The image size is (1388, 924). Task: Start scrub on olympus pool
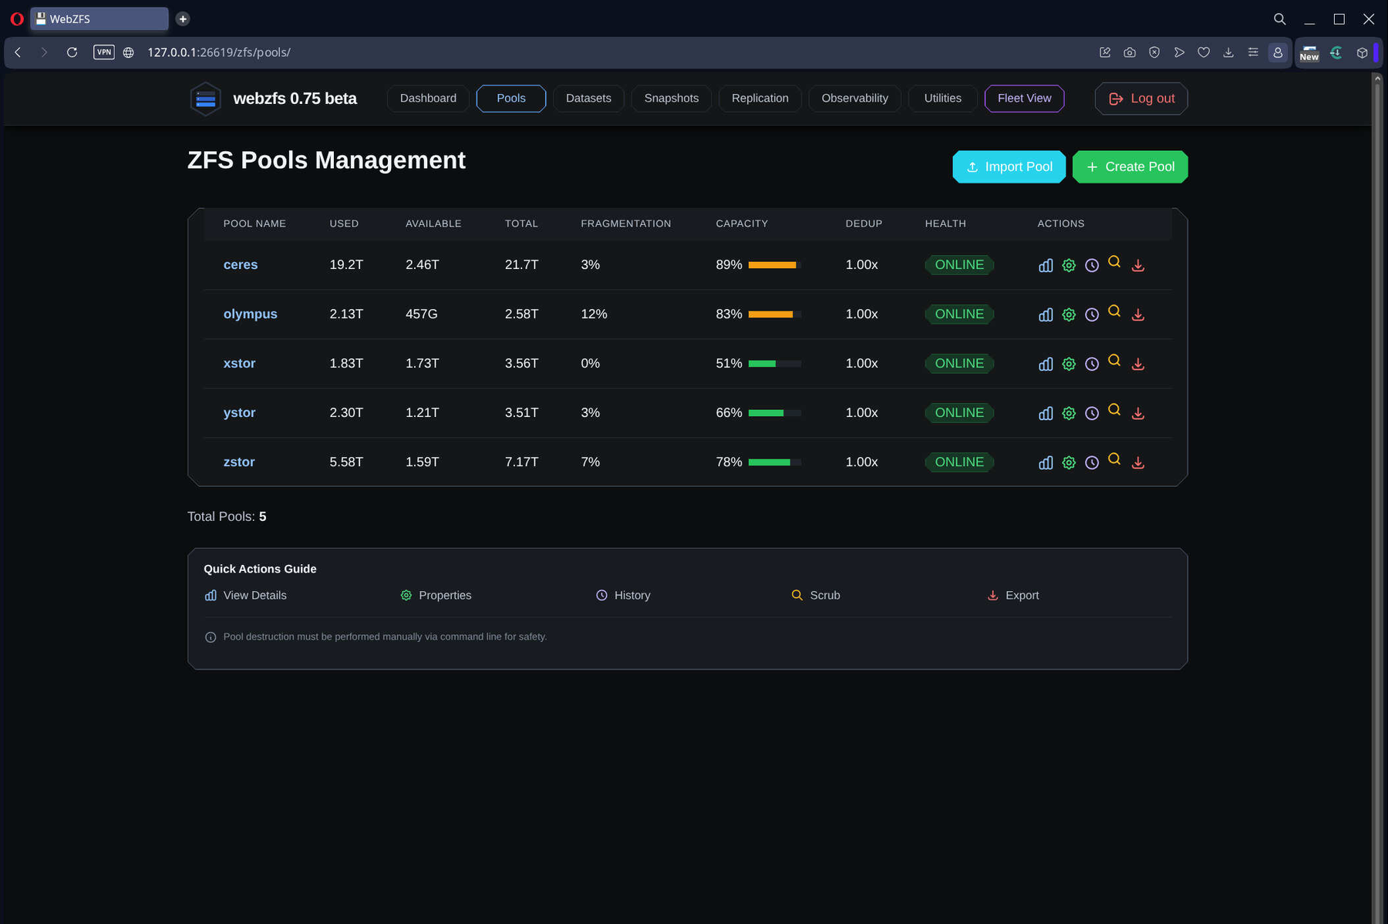pos(1114,311)
